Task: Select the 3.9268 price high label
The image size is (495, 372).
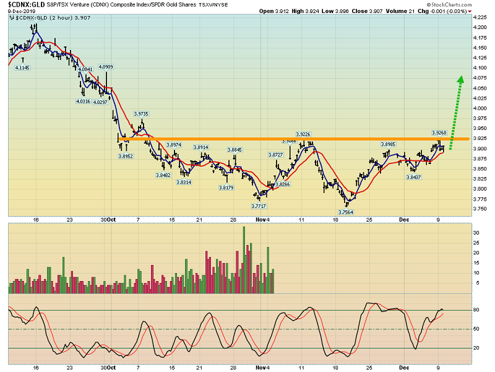Action: tap(438, 132)
